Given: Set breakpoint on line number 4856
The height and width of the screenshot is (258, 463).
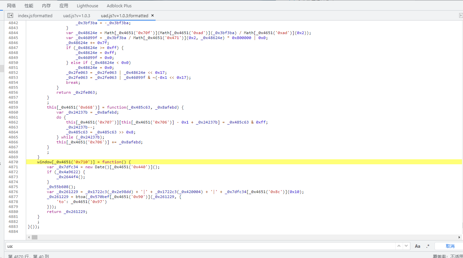Looking at the screenshot, I should pos(13,92).
